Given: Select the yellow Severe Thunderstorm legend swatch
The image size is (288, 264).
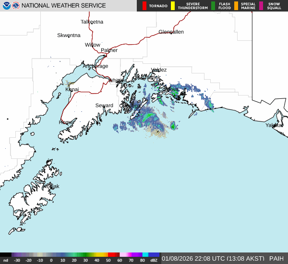Looking at the screenshot, I should [173, 6].
